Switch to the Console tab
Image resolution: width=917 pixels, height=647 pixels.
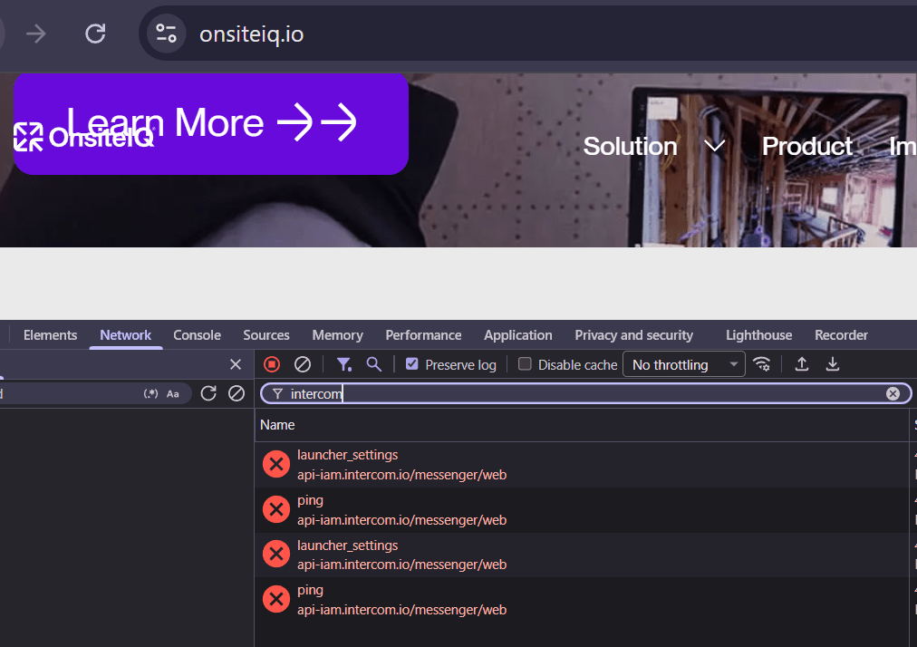197,335
